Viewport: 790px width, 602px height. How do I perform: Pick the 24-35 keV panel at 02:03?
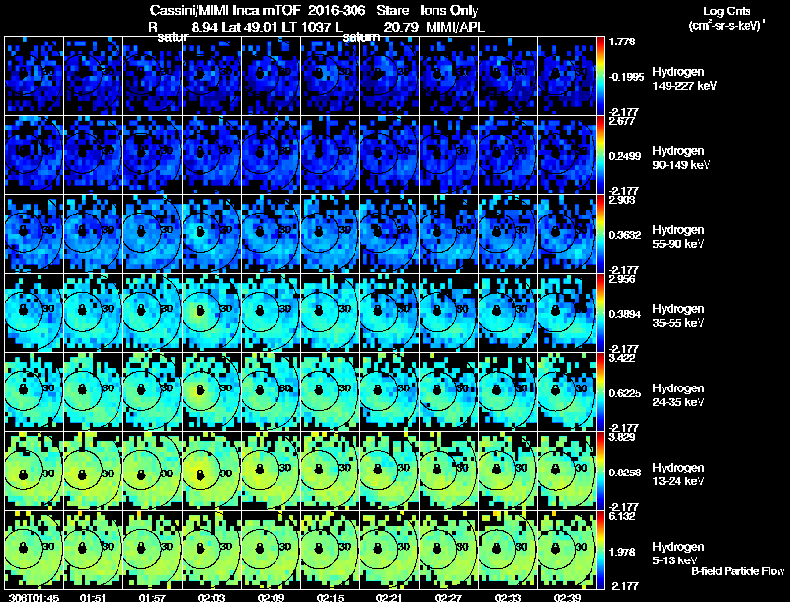point(212,392)
